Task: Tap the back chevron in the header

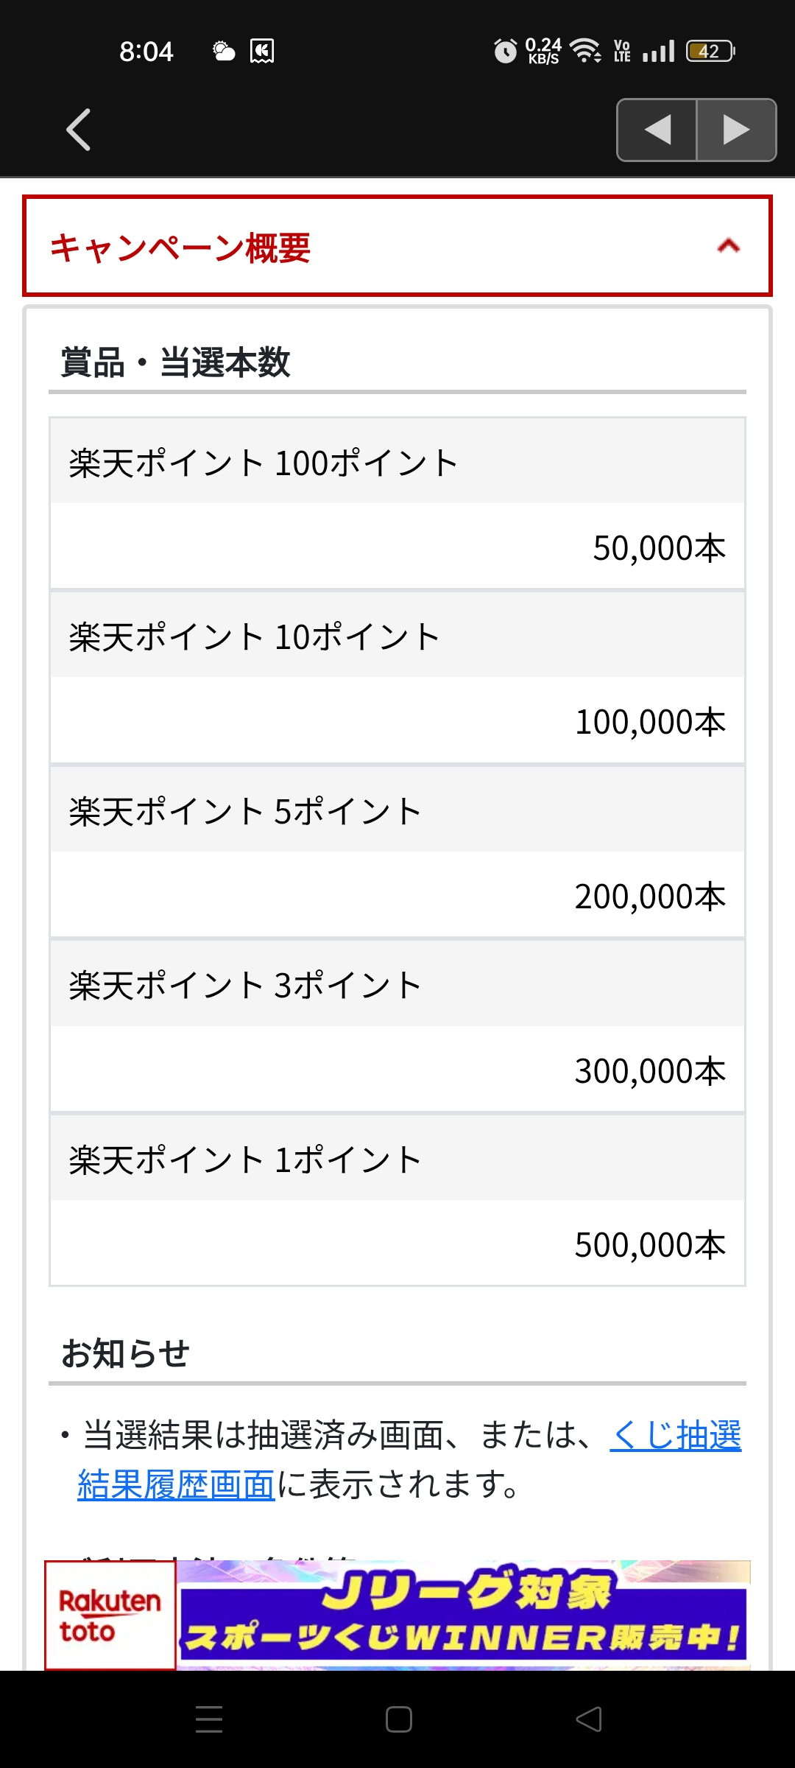Action: pos(79,130)
